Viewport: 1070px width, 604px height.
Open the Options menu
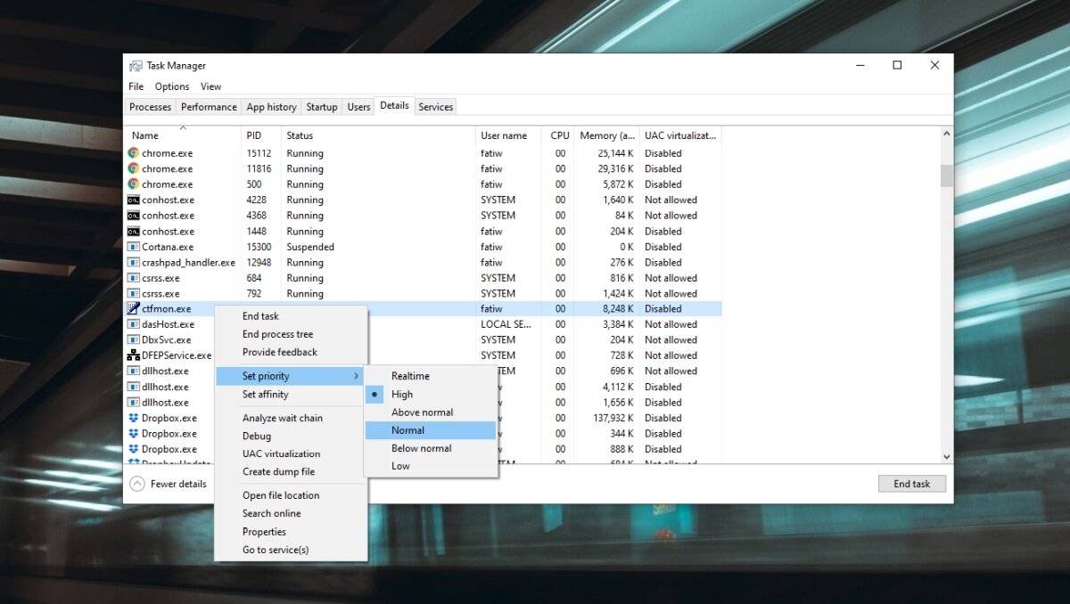click(x=171, y=86)
